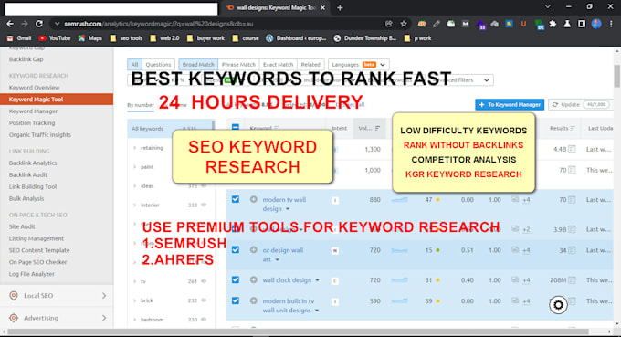This screenshot has height=337, width=621.
Task: Open a new browser tab
Action: tap(340, 7)
